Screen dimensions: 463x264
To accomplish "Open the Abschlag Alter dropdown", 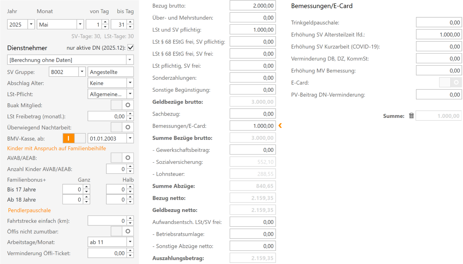I will pyautogui.click(x=130, y=82).
